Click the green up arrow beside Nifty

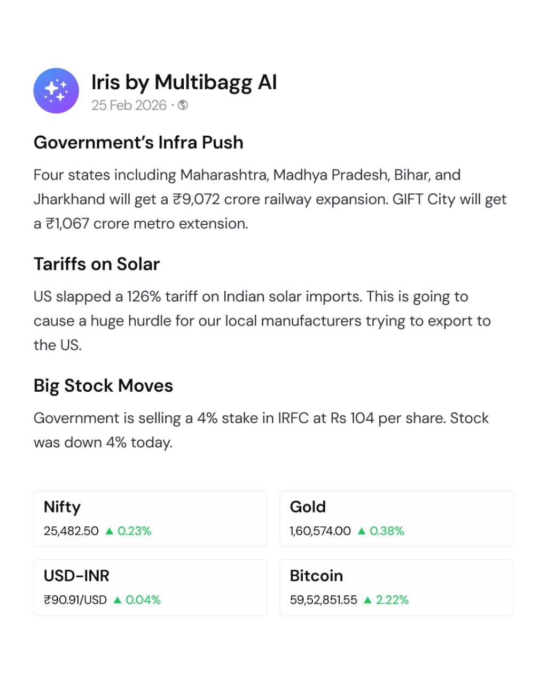tap(110, 531)
